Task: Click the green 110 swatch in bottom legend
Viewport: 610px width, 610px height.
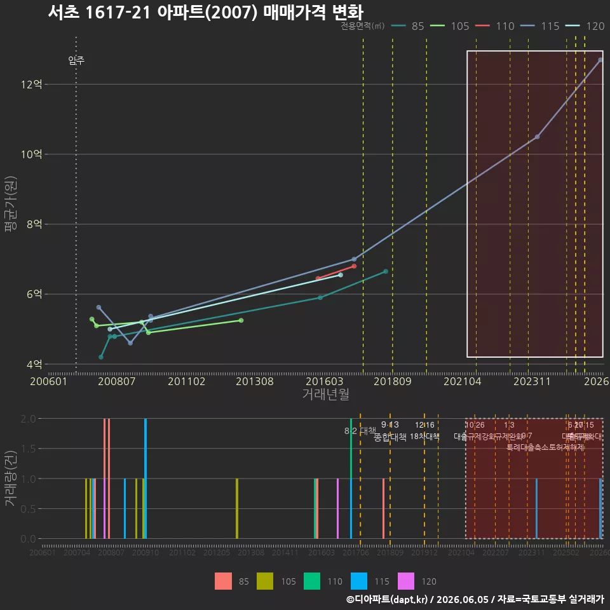Action: (311, 581)
